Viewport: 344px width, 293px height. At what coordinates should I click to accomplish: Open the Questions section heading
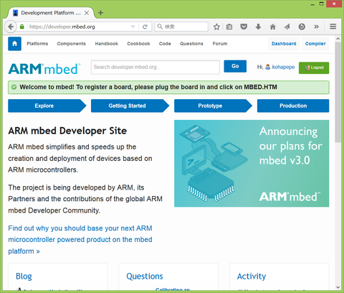click(145, 276)
